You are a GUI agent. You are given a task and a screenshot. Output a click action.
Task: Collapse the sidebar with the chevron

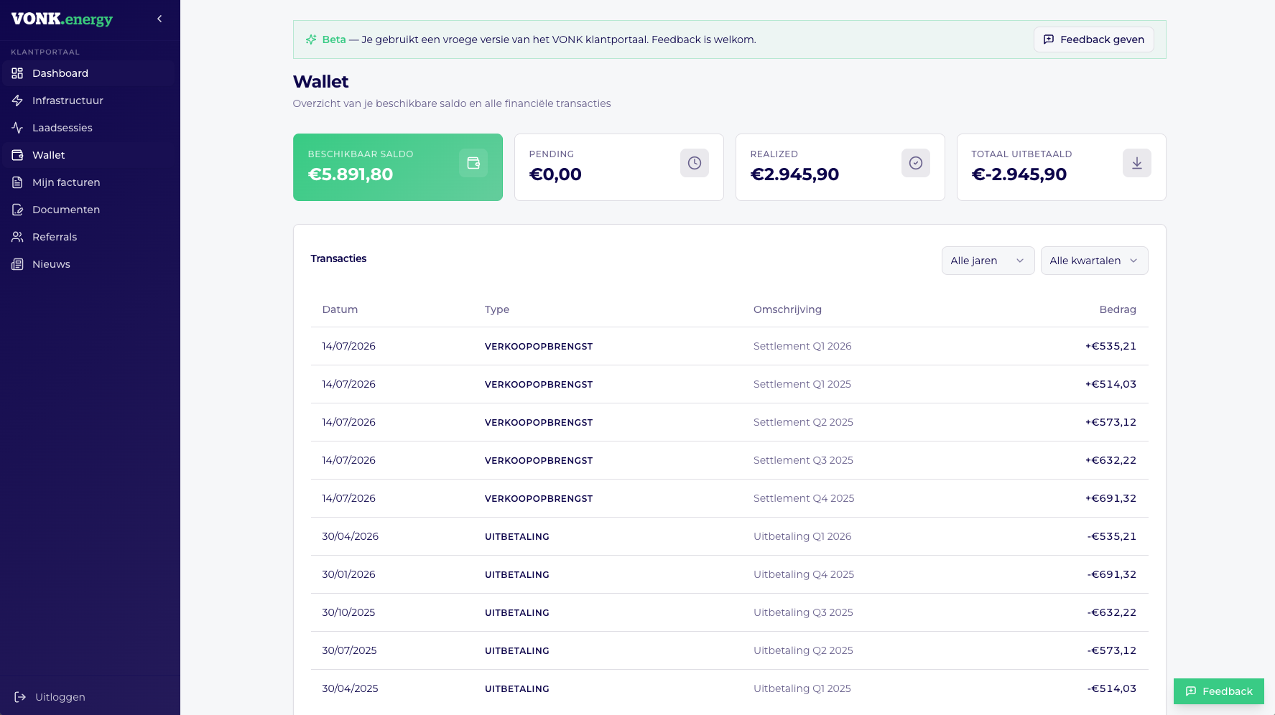[159, 19]
